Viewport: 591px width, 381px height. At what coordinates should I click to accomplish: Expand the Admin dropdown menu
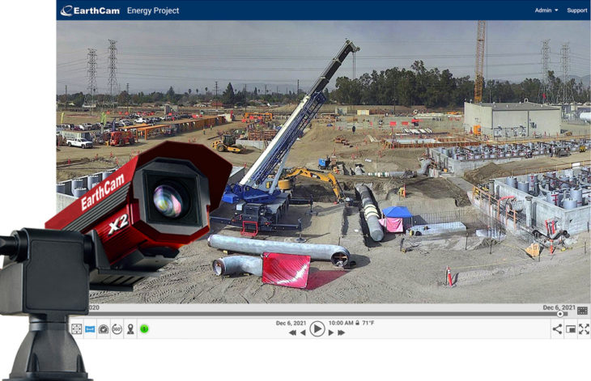(546, 11)
